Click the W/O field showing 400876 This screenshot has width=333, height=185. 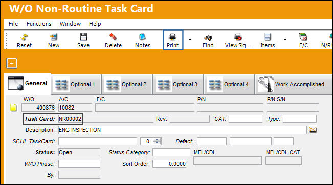[38, 108]
